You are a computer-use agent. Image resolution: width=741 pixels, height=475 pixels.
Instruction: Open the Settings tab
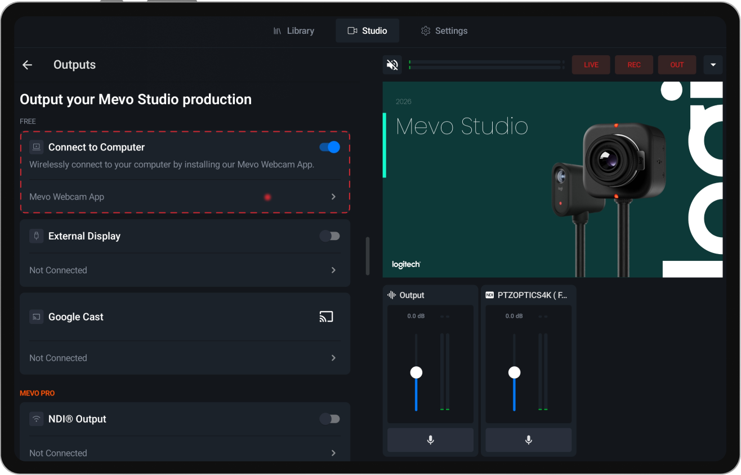[x=444, y=30]
